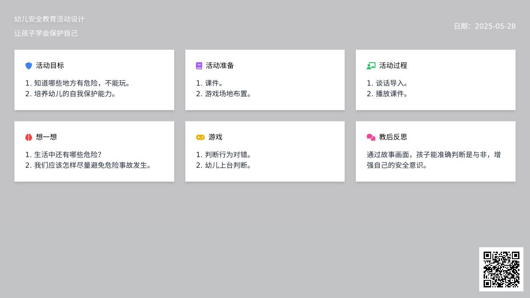Image resolution: width=530 pixels, height=298 pixels.
Task: Click the 活动准备 card heading
Action: click(x=220, y=65)
